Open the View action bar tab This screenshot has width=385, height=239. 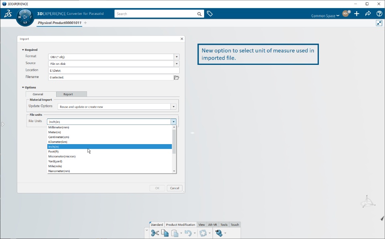tap(202, 225)
